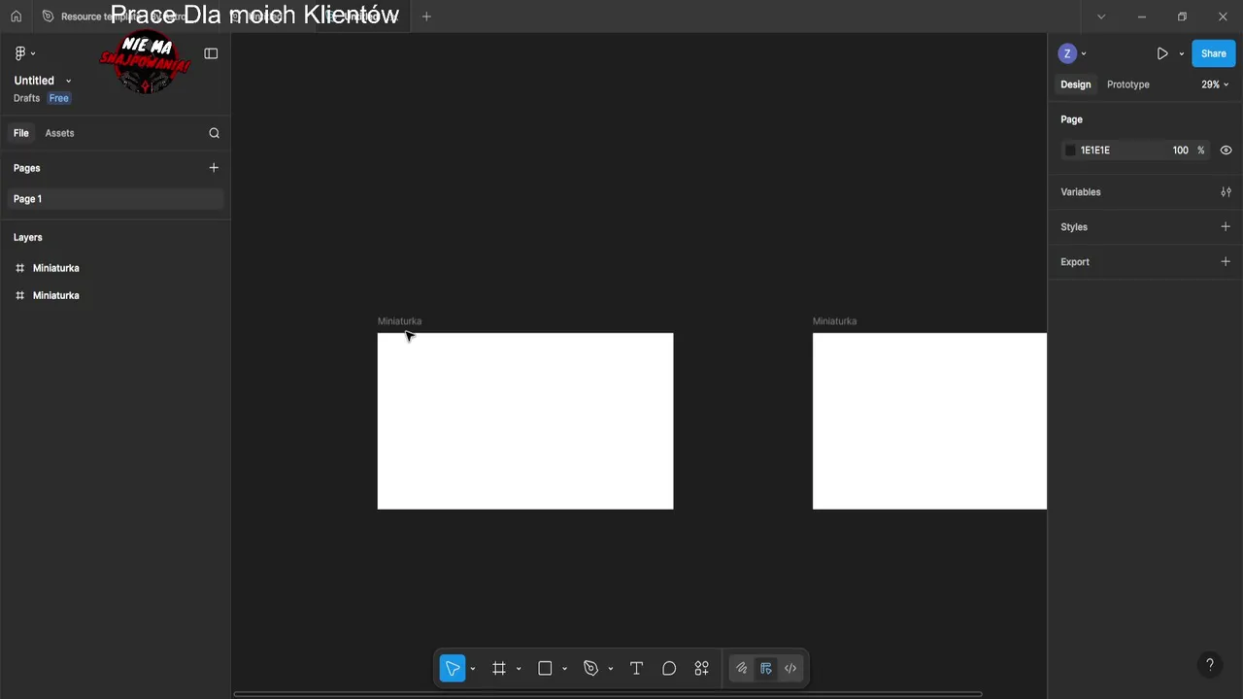
Task: Click the Styles section label
Action: click(x=1074, y=227)
